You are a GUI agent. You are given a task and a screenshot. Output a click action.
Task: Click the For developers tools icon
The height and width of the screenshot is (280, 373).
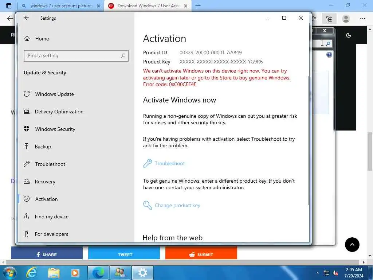pos(26,234)
